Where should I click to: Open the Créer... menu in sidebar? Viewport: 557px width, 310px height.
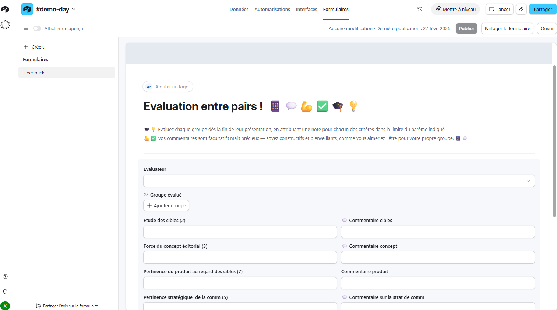click(35, 47)
